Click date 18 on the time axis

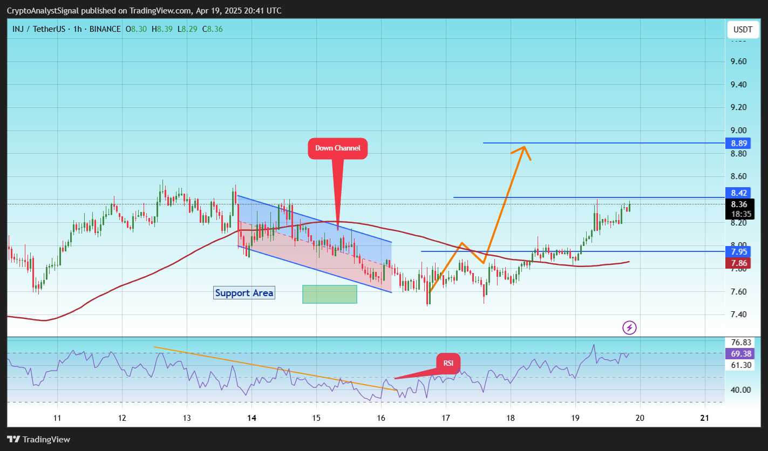coord(511,418)
